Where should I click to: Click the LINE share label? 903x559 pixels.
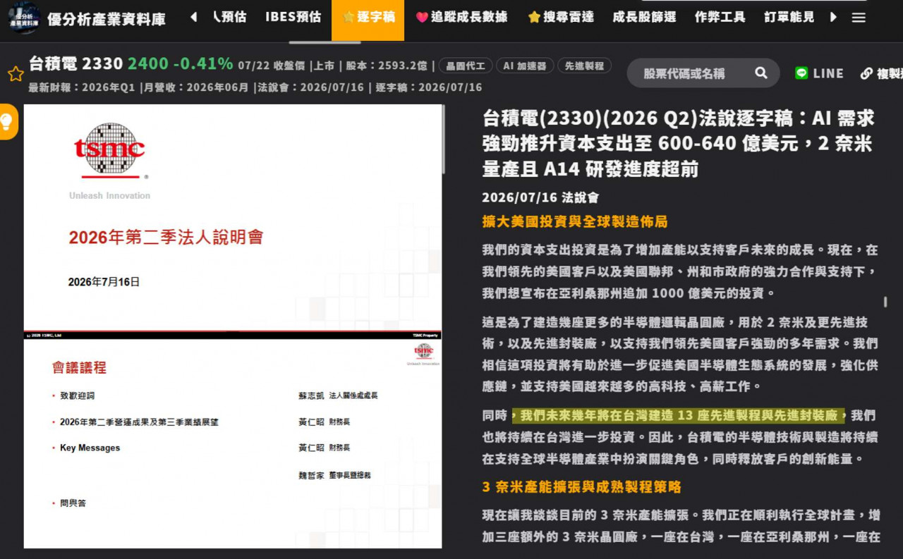(x=828, y=73)
